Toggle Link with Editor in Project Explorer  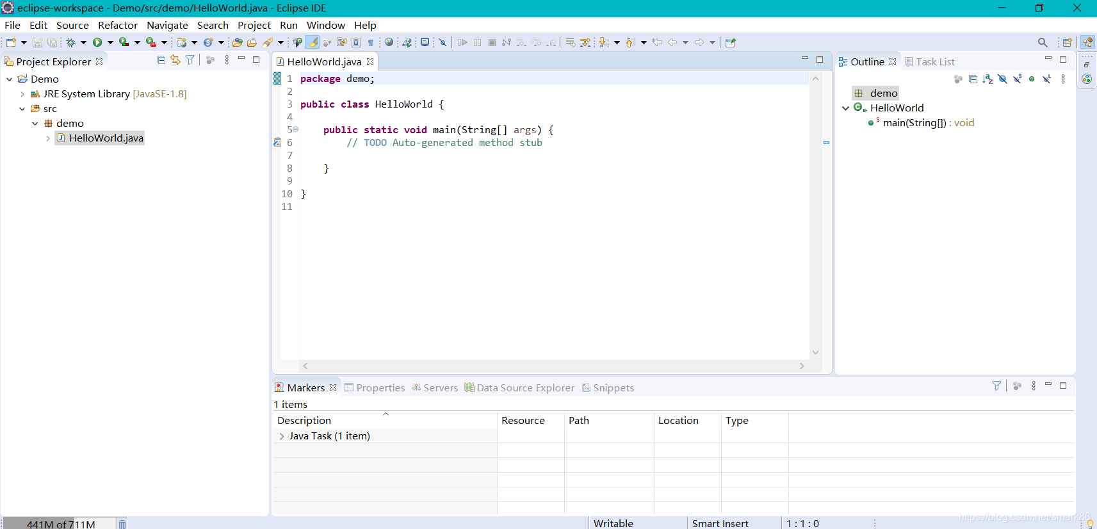175,60
